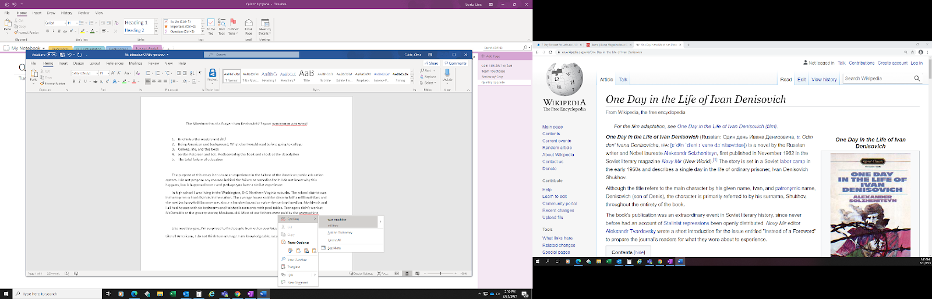Click the browser reload icon

(550, 52)
